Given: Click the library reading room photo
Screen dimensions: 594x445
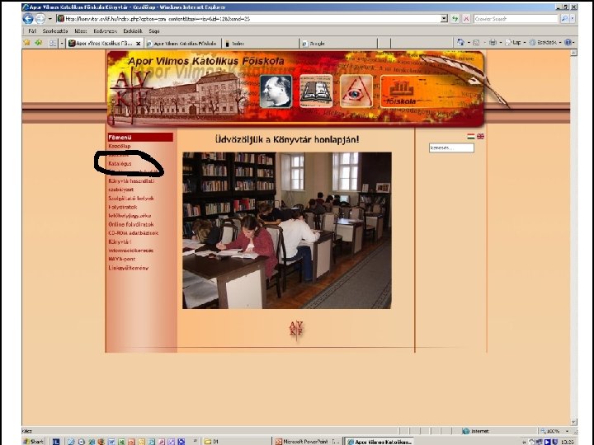Looking at the screenshot, I should [x=287, y=231].
